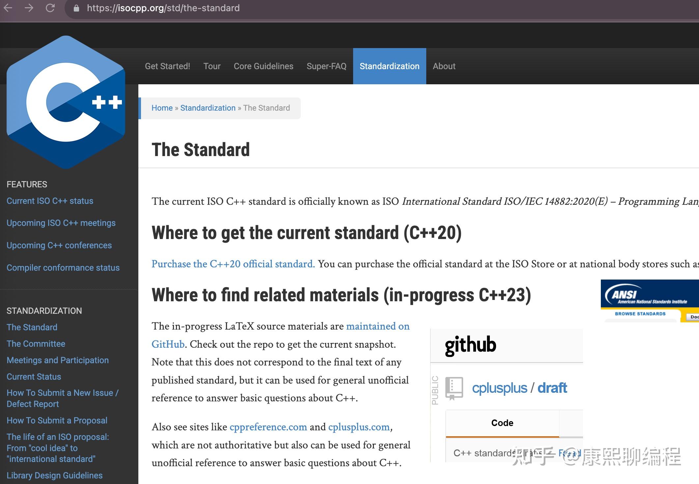Open Compiler conformance status sidebar link

click(63, 268)
